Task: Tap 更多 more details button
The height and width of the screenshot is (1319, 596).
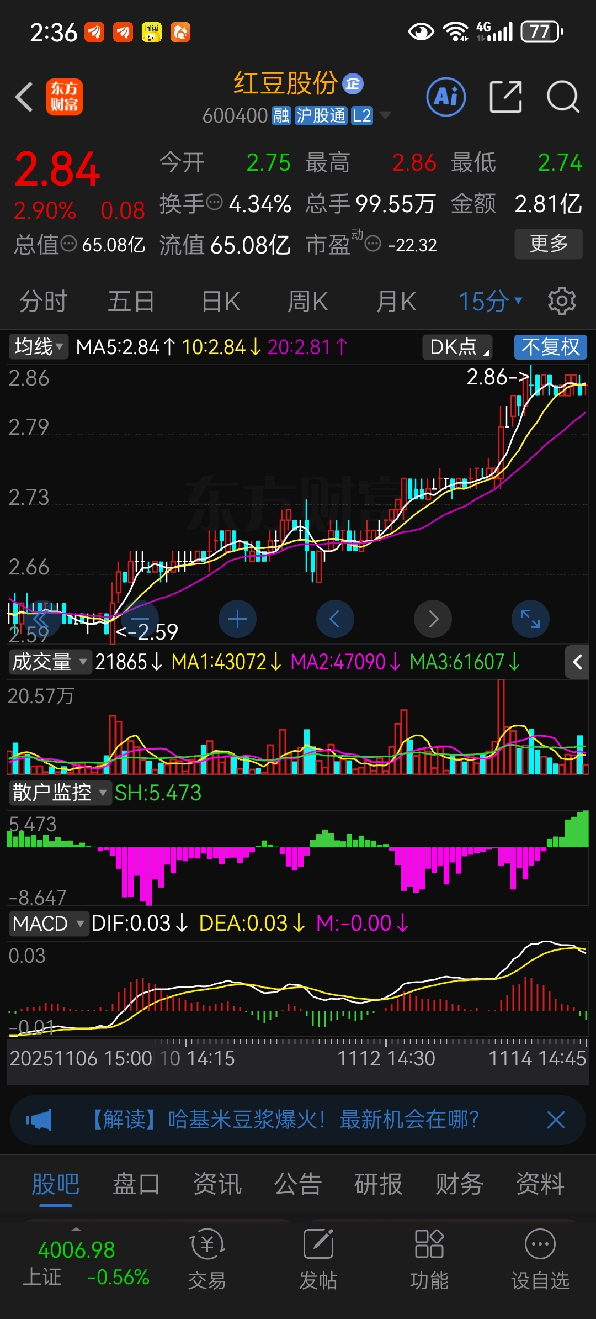Action: point(549,244)
